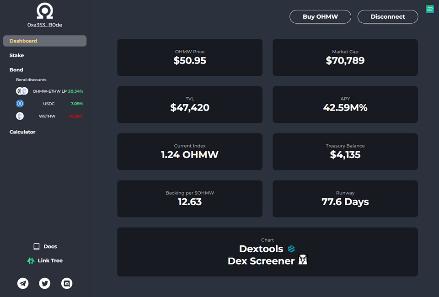Open the Discord social icon
439x297 pixels.
pyautogui.click(x=67, y=283)
